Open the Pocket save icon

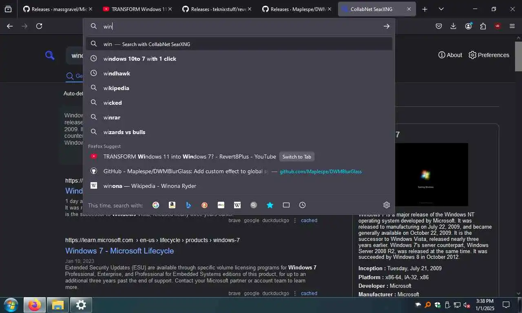[x=439, y=26]
